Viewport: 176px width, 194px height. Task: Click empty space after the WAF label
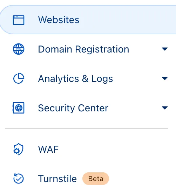coord(111,149)
